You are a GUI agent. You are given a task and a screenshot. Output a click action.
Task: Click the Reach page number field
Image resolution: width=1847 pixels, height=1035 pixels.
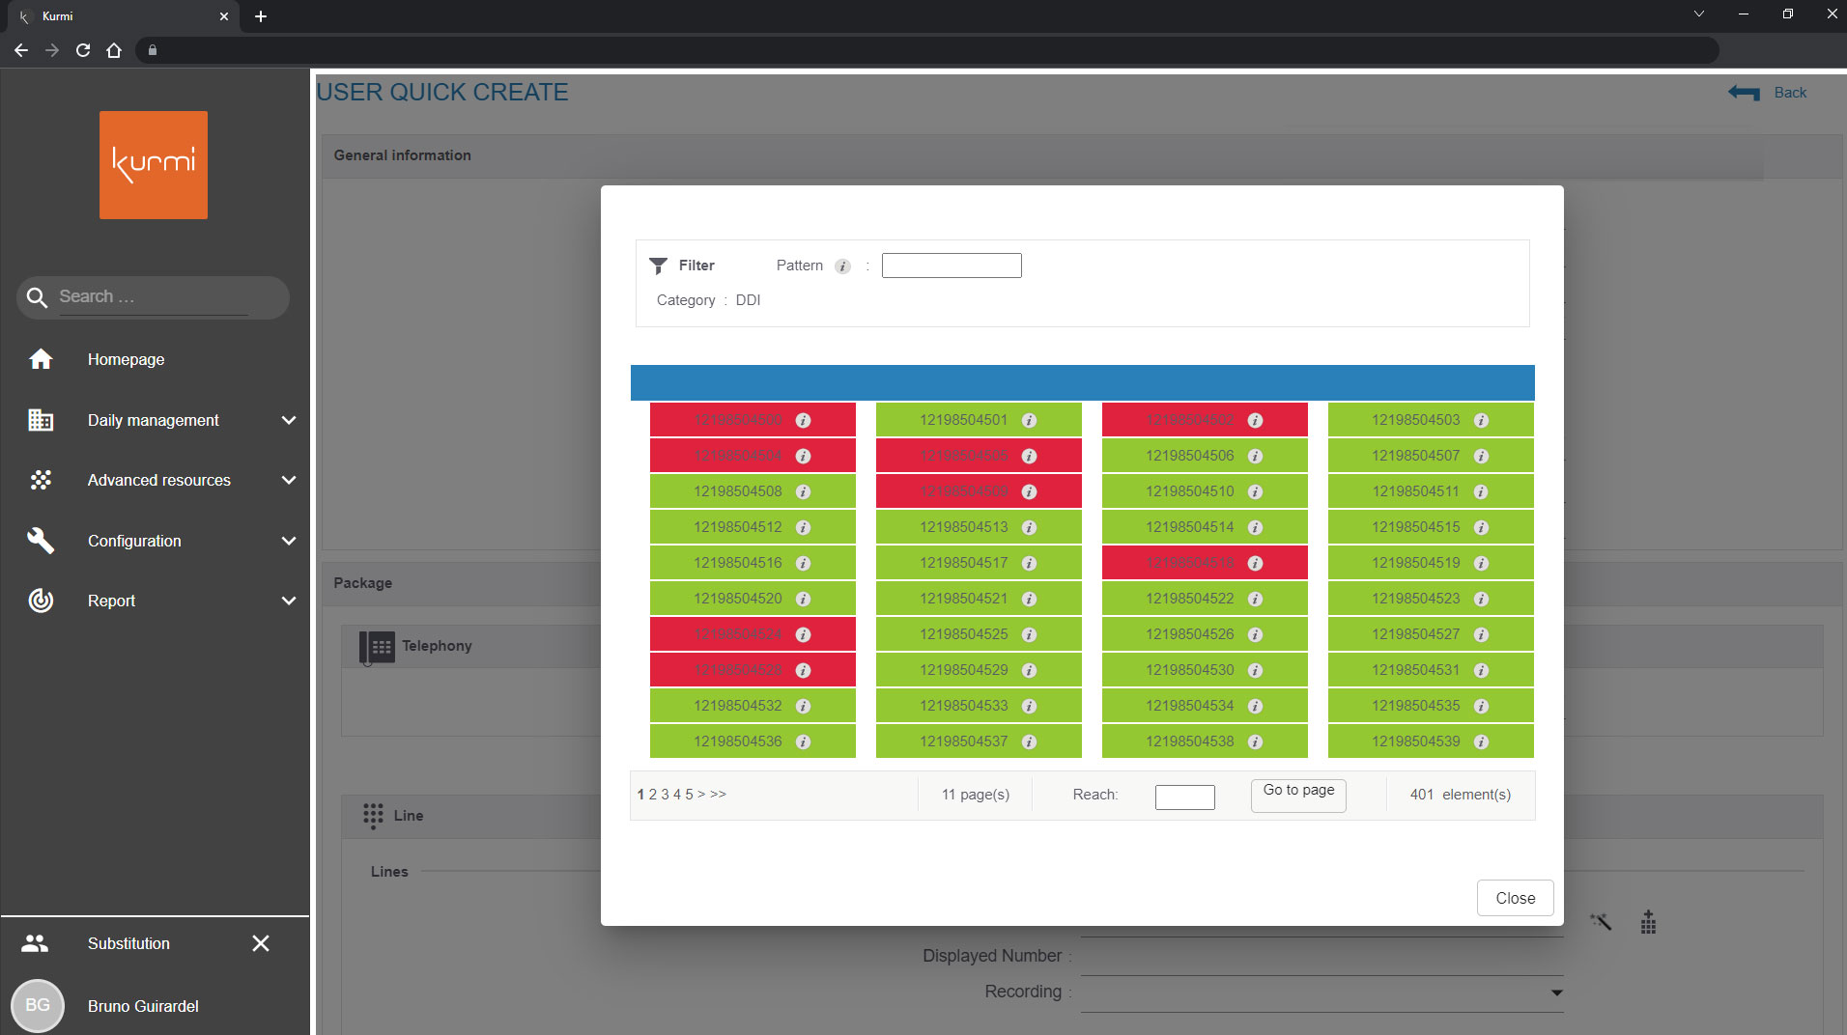1184,797
